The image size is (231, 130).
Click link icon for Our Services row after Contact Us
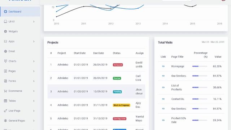coord(163,109)
